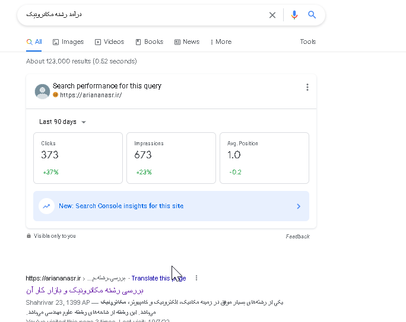Screen dimensions: 406x322
Task: Switch to the Videos tab
Action: 110,42
